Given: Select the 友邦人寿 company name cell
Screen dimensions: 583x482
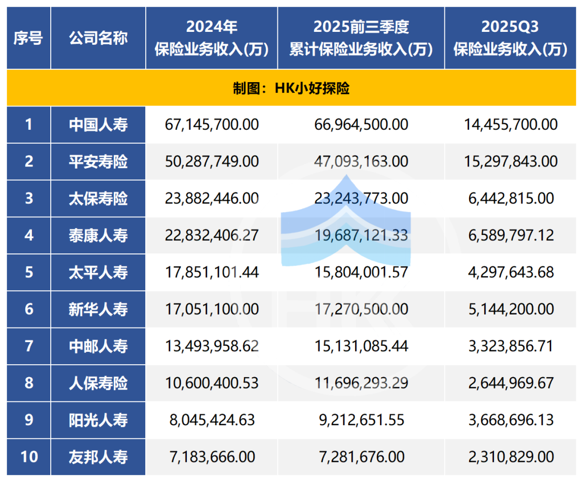Looking at the screenshot, I should (x=98, y=457).
